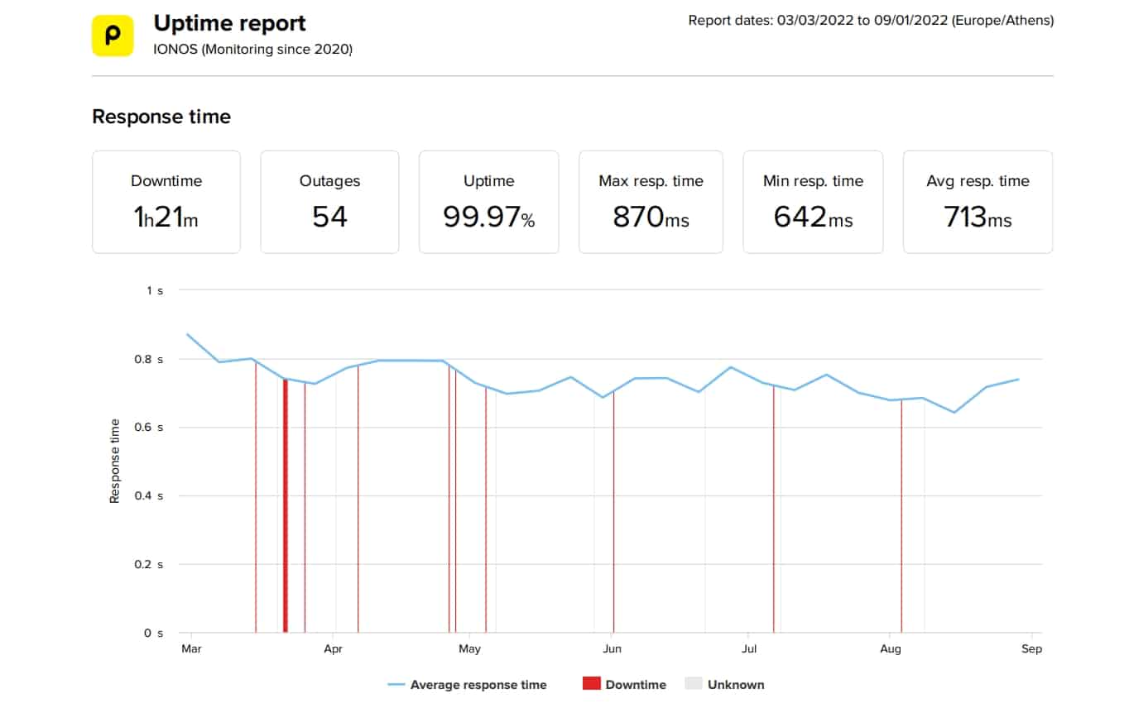Select the Outages 54 card
The width and height of the screenshot is (1129, 703).
click(x=329, y=202)
